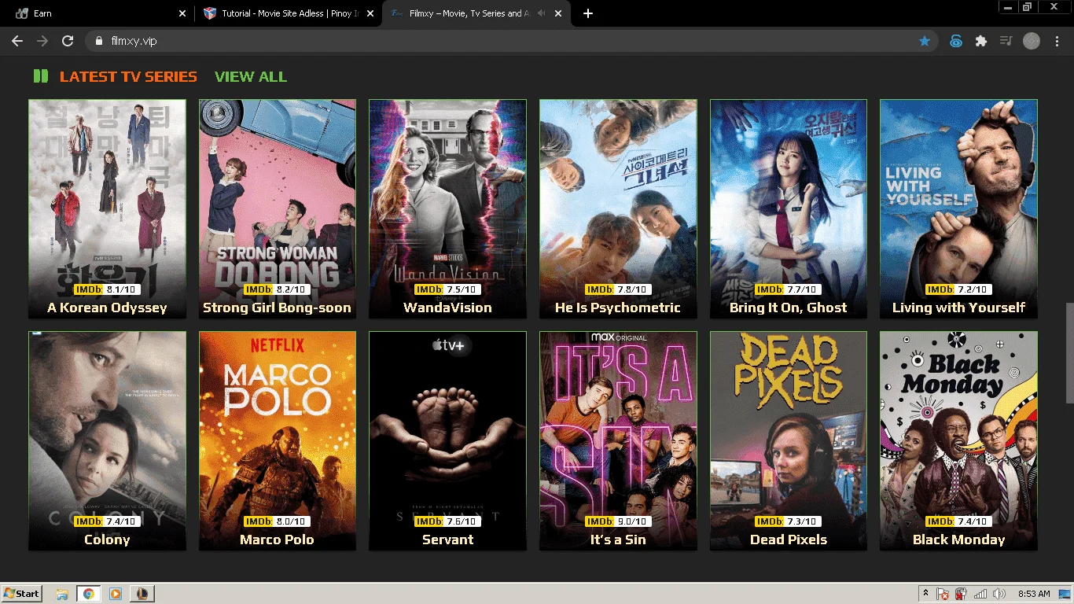Toggle the bookmark star for this page
This screenshot has height=604, width=1074.
925,41
